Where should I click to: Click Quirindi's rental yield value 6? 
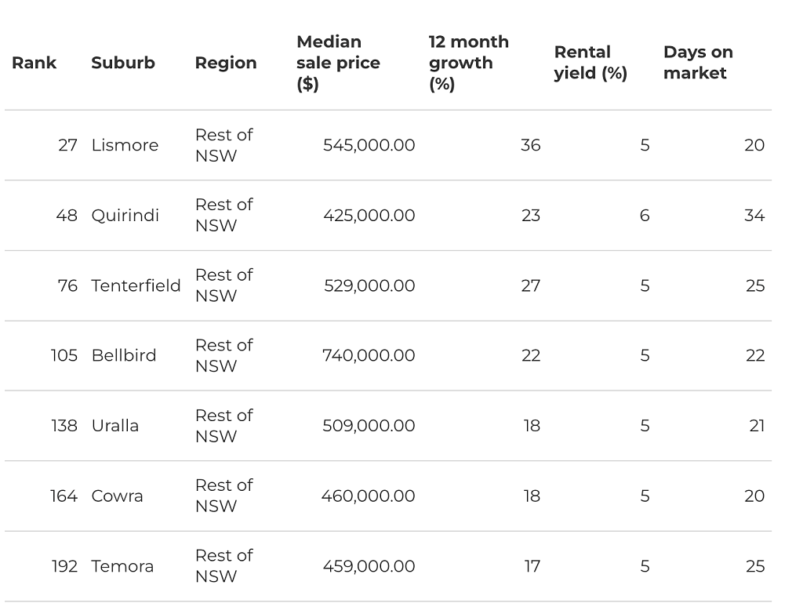point(645,215)
